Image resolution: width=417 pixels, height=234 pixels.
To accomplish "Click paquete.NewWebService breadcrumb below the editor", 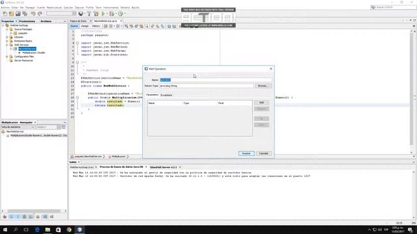I will (x=88, y=157).
